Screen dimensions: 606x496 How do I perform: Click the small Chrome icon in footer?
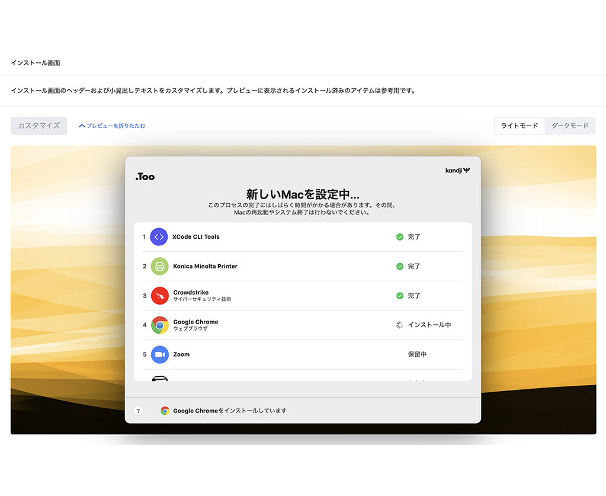pos(165,411)
